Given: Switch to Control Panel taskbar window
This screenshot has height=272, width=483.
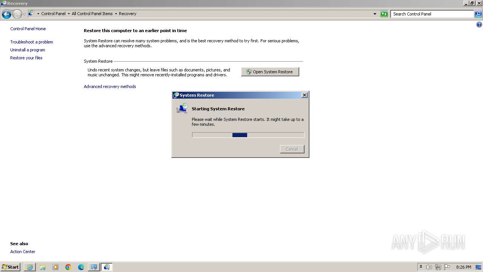Looking at the screenshot, I should coord(94,267).
